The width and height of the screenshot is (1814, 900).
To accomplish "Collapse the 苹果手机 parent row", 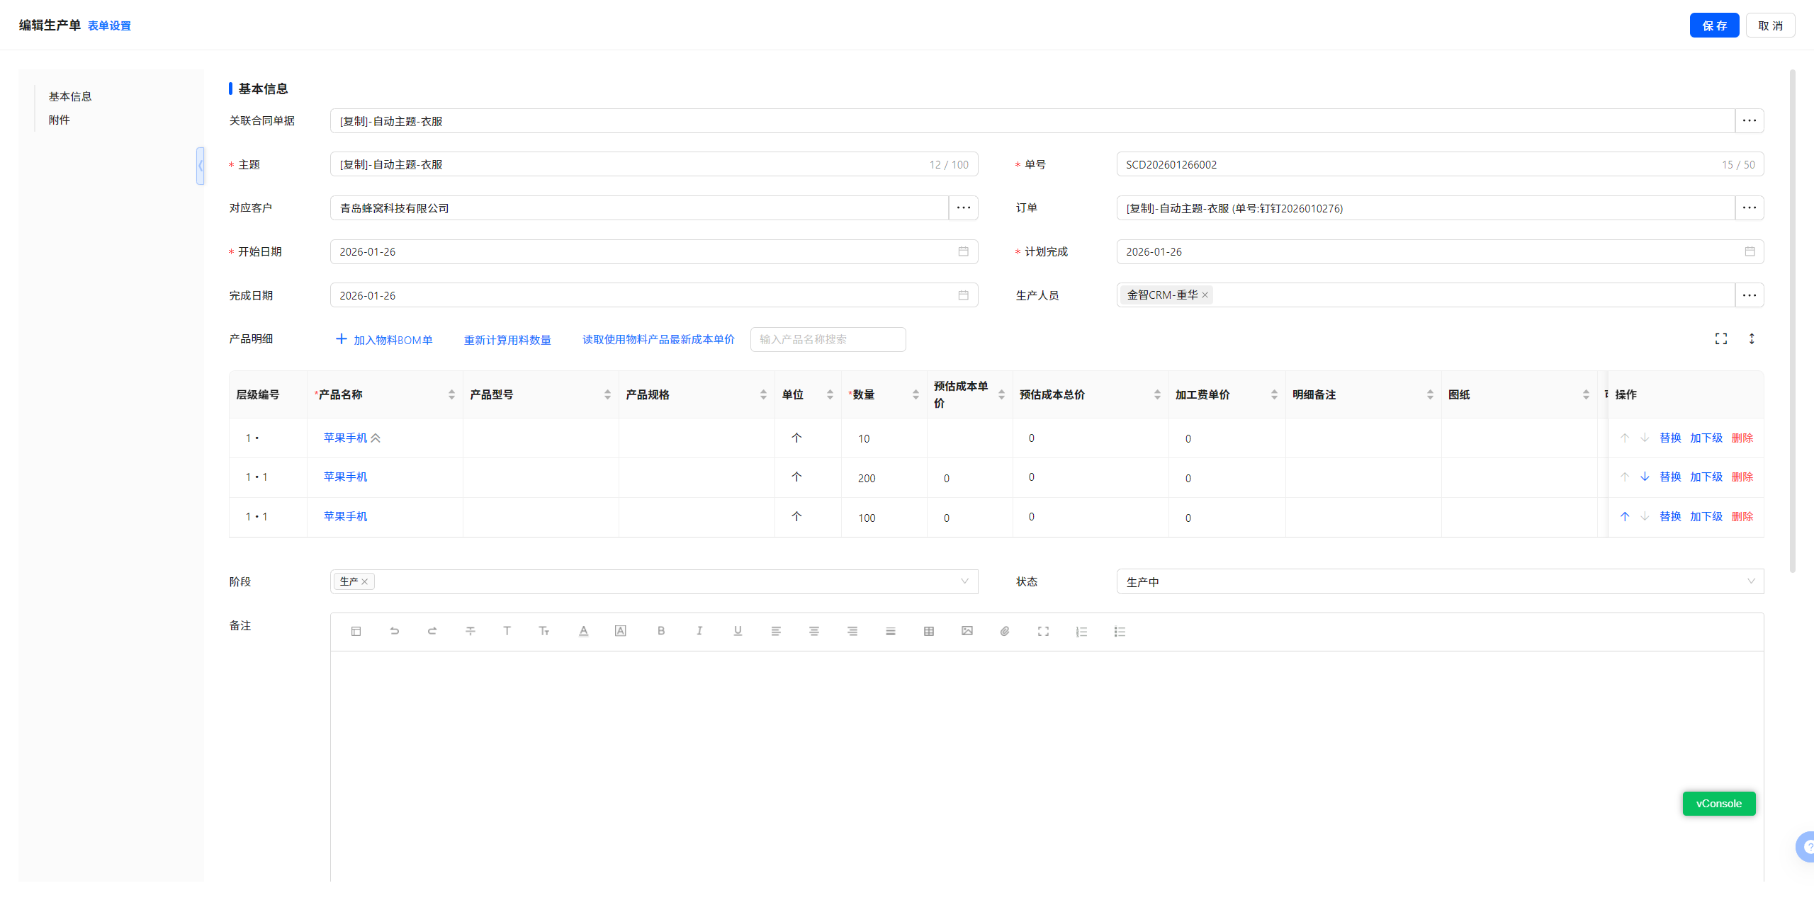I will [376, 438].
